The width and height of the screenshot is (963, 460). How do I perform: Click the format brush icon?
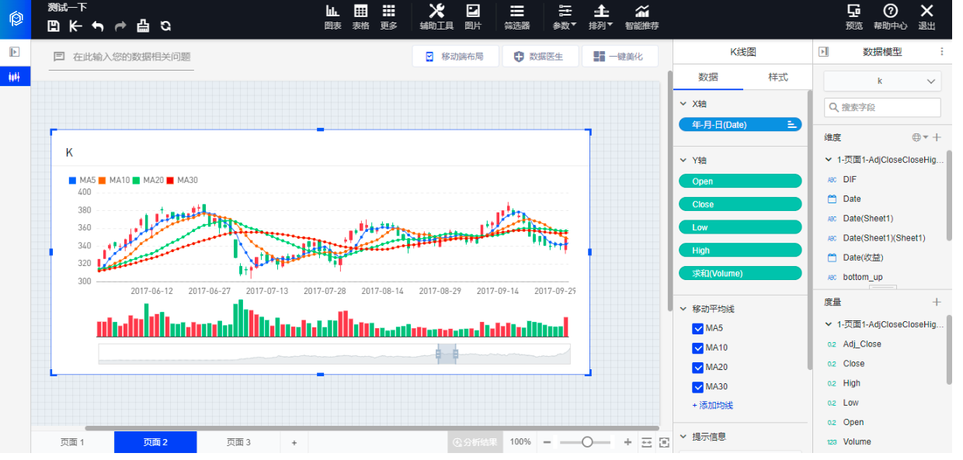click(x=143, y=26)
